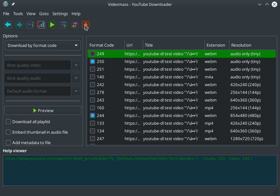Open the Goto menu
280x196 pixels.
pos(44,14)
